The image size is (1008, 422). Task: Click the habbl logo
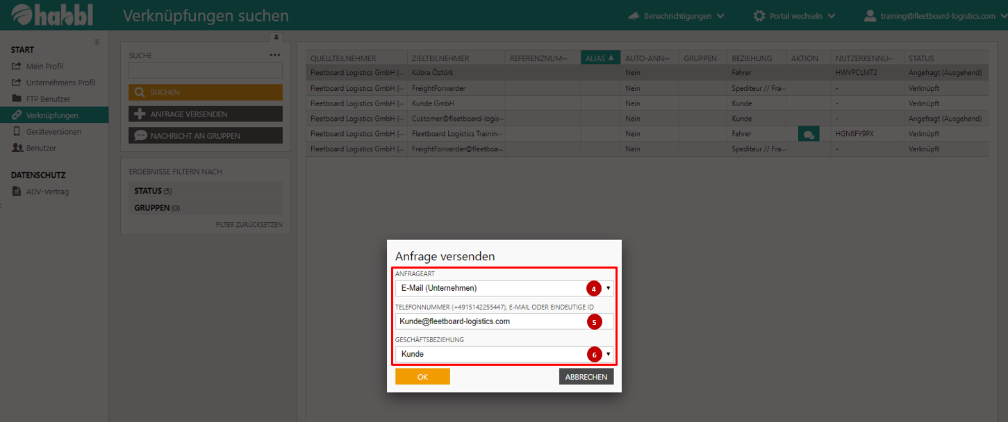pyautogui.click(x=53, y=15)
